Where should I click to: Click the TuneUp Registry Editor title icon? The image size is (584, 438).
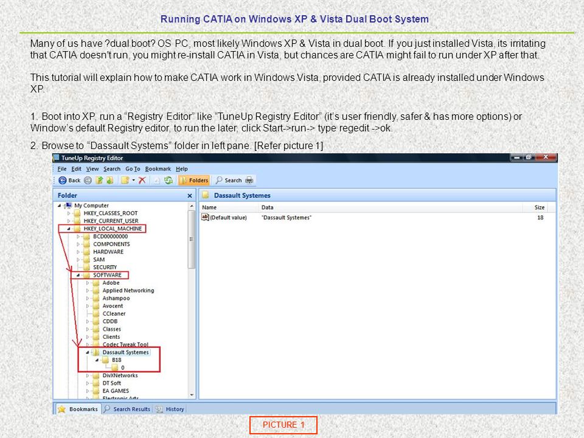coord(56,158)
